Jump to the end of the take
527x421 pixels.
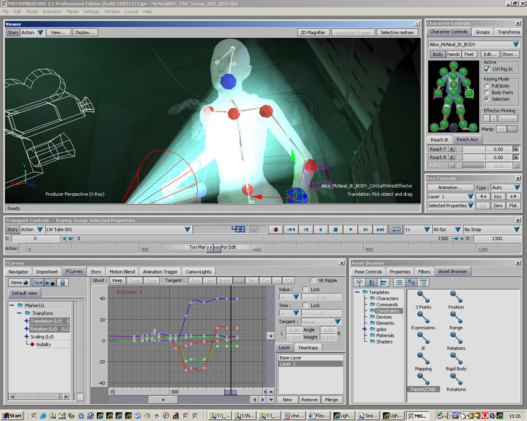(381, 230)
